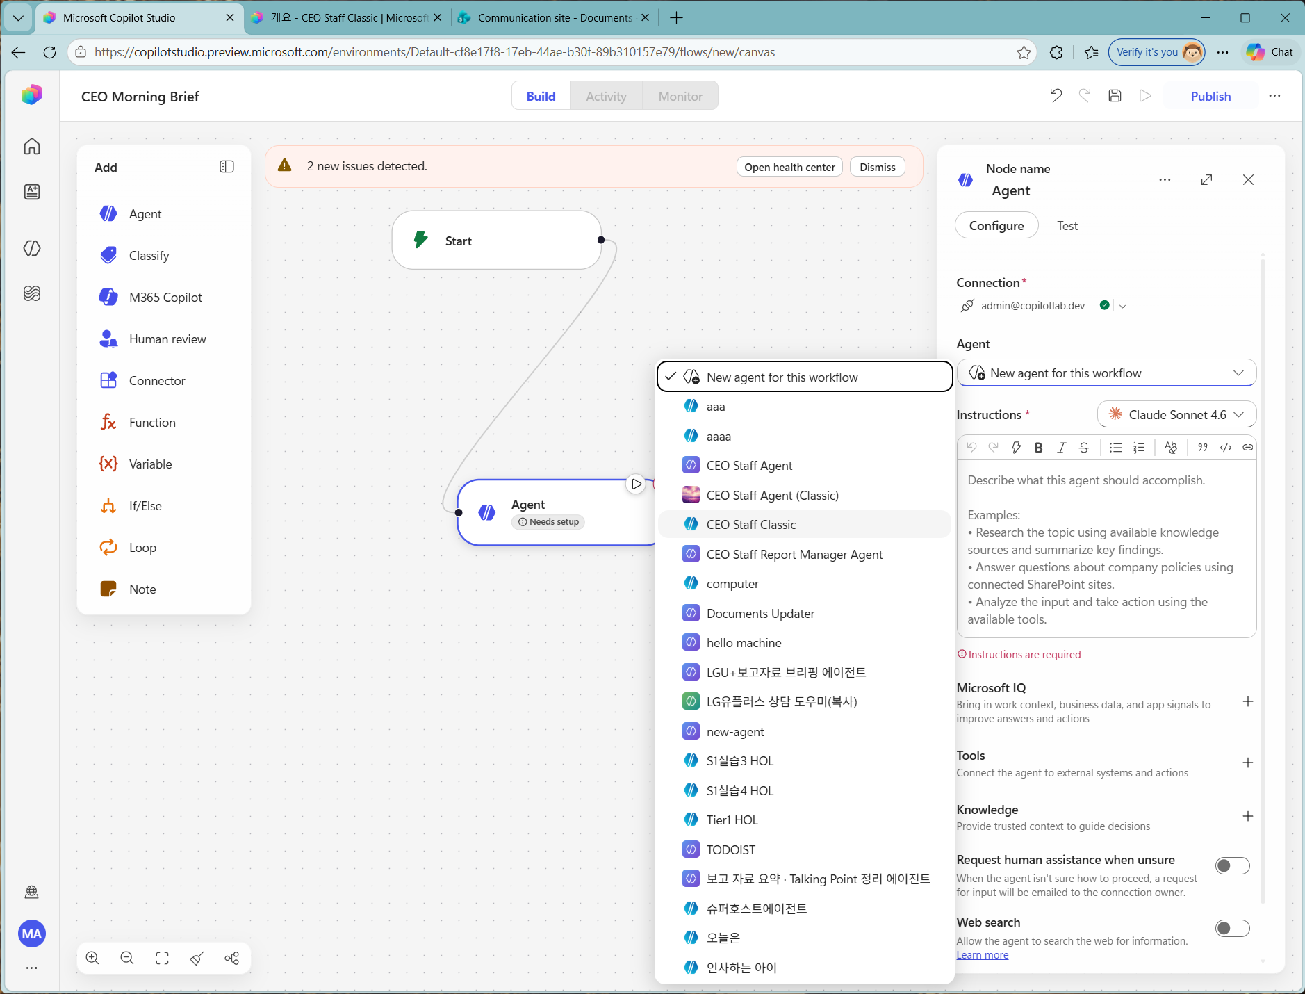
Task: Zoom out on the canvas
Action: tap(127, 958)
